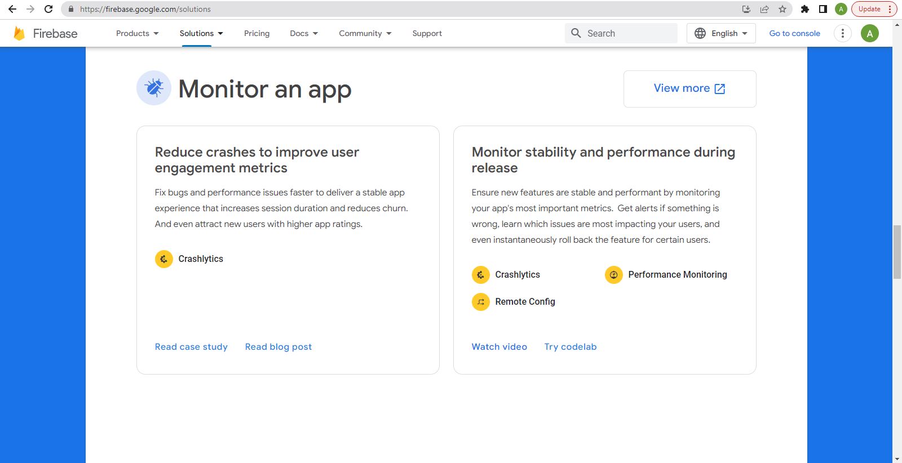Open the three-dot more options menu in Firebase header
Viewport: 902px width, 463px height.
(x=843, y=33)
